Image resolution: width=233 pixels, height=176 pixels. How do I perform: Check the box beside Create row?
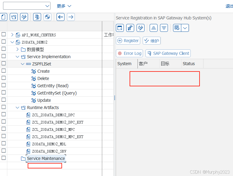(x=4, y=71)
